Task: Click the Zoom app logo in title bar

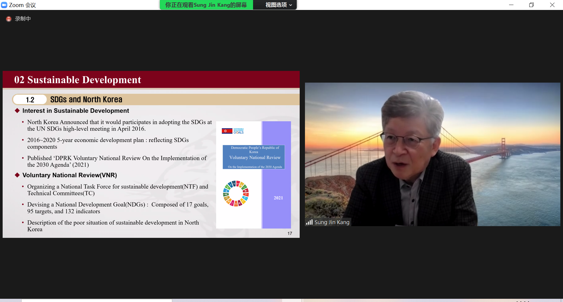Action: 4,5
